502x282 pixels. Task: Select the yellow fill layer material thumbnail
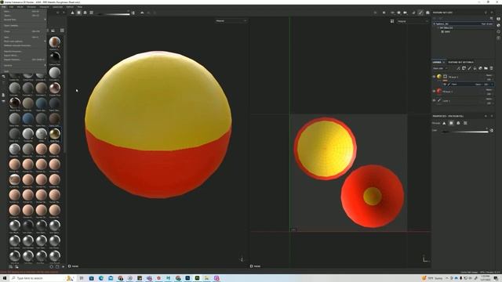tap(439, 77)
